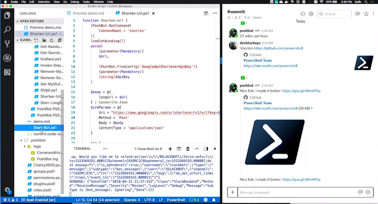Viewport: 378px width, 204px height.
Task: Open the Manage gear in activity bar
Action: 7,190
